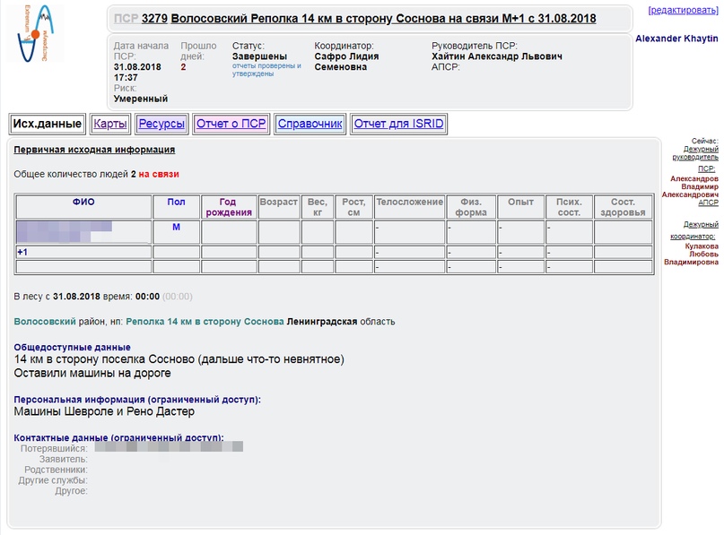
Task: Click the М gender cell in first row
Action: coord(176,228)
